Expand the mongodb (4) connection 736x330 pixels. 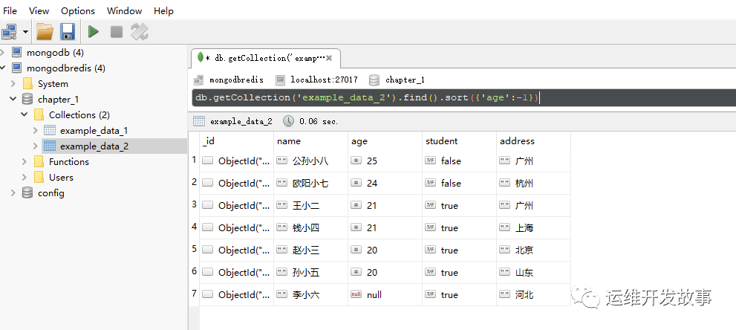tap(3, 53)
